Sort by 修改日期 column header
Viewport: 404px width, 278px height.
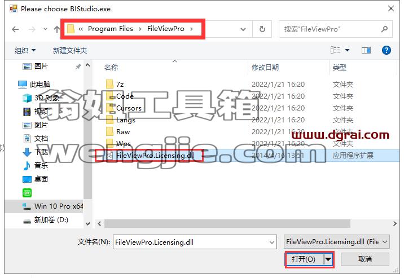coord(265,68)
